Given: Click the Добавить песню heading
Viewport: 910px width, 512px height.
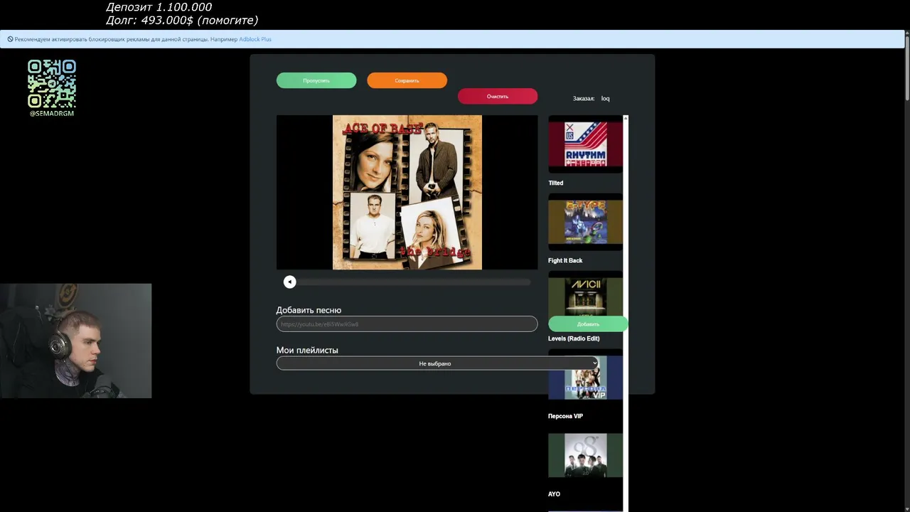Looking at the screenshot, I should tap(309, 311).
